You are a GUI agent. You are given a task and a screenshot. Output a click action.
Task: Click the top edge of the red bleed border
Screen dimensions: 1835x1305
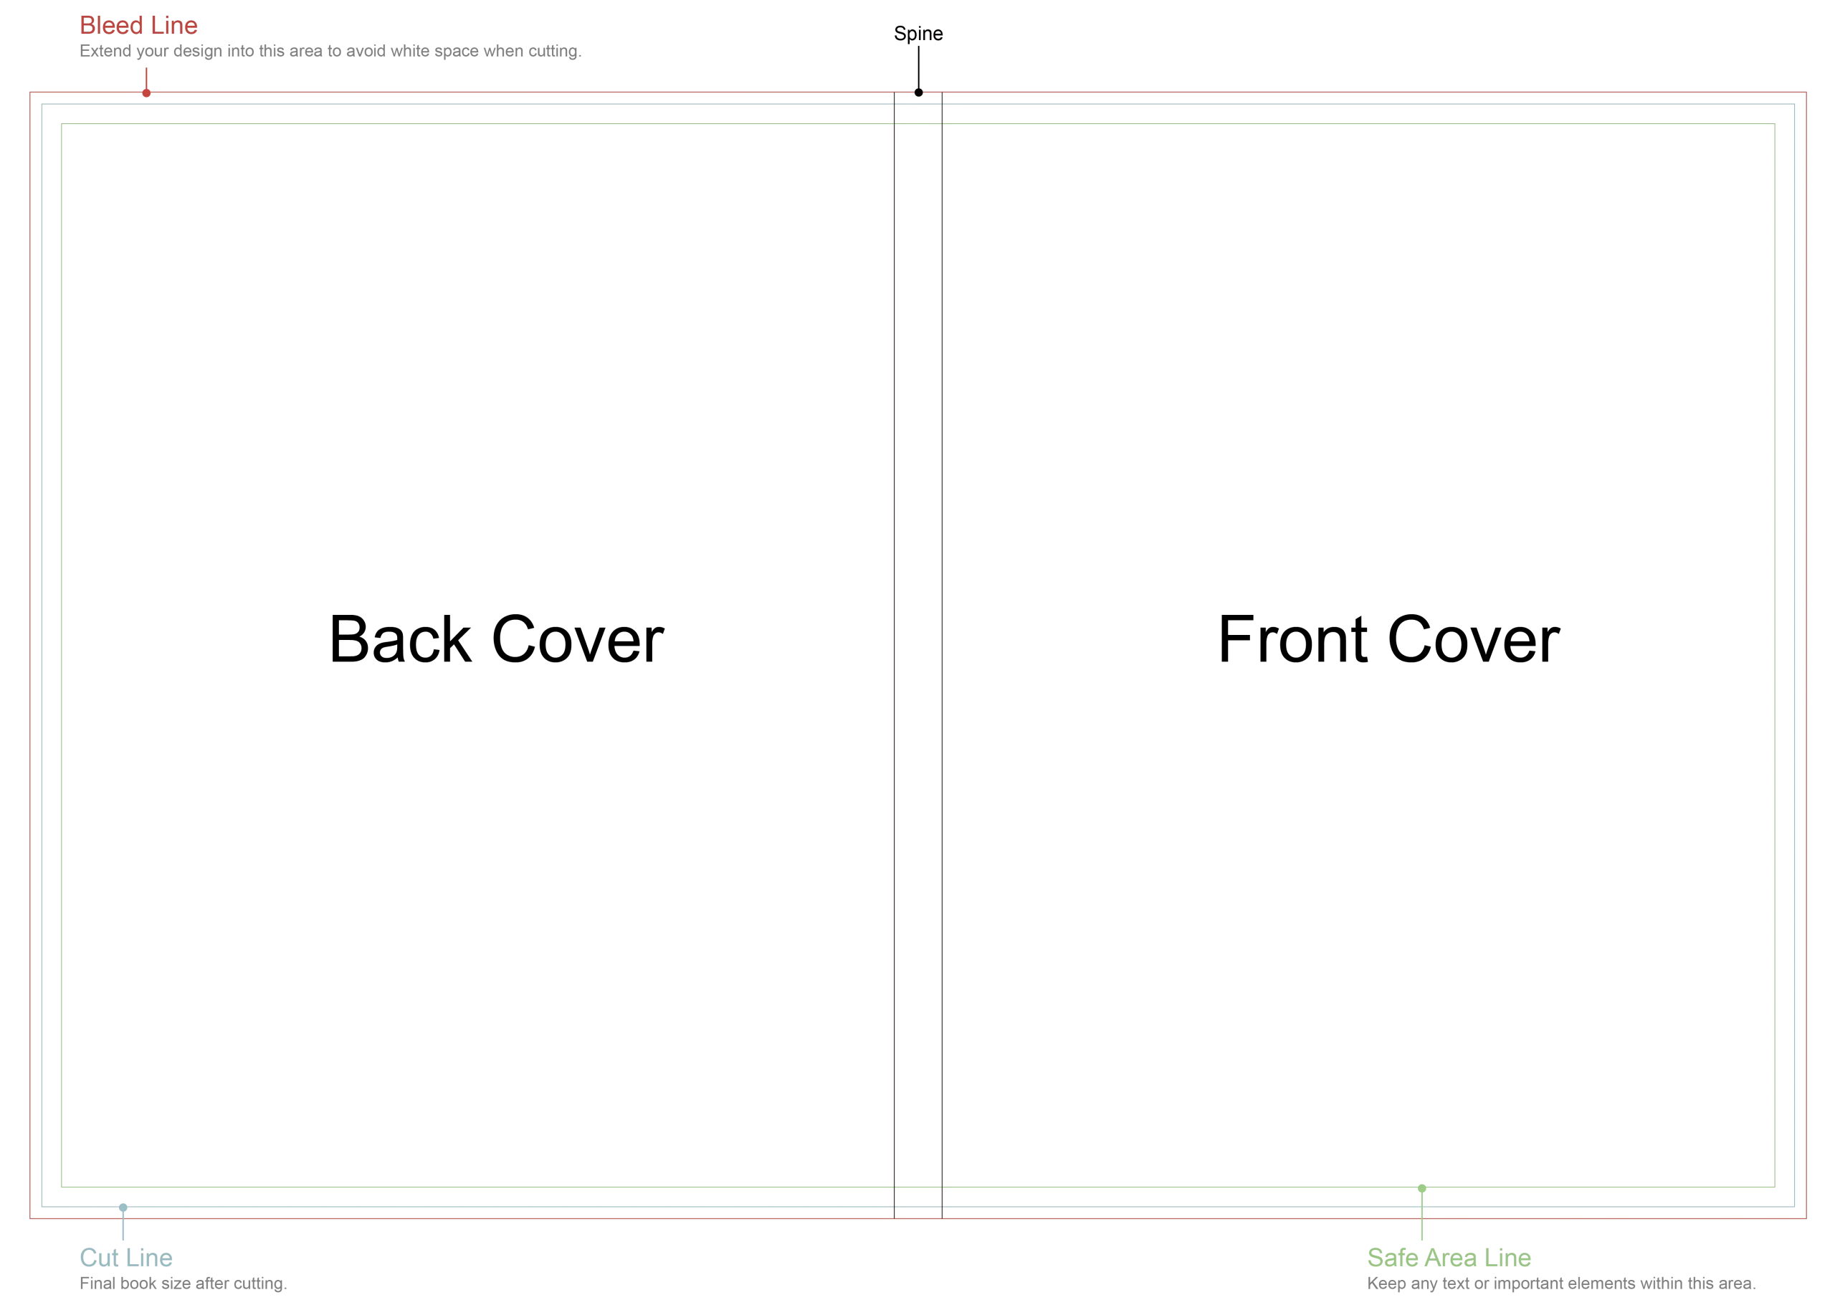tap(482, 92)
